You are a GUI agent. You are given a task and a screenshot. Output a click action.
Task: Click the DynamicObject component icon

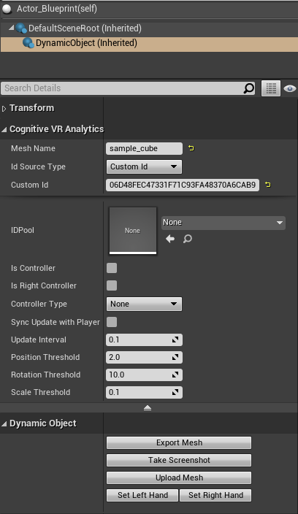tap(28, 43)
